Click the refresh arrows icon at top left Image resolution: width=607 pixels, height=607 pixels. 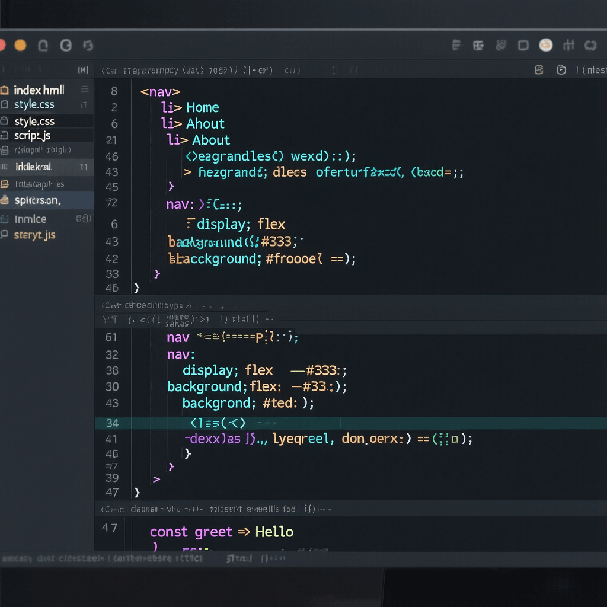[x=88, y=46]
